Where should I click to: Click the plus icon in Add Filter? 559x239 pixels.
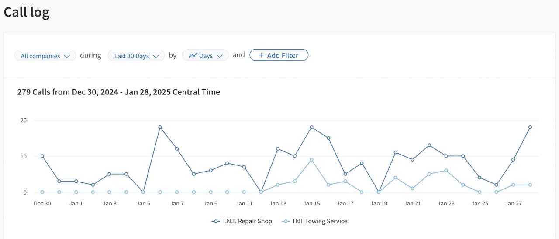(x=261, y=55)
